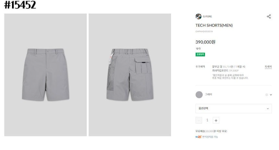Decrease quantity with the minus button

199,120
